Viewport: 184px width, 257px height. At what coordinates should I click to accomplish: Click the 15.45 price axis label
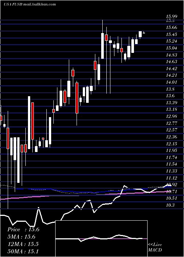click(x=171, y=34)
